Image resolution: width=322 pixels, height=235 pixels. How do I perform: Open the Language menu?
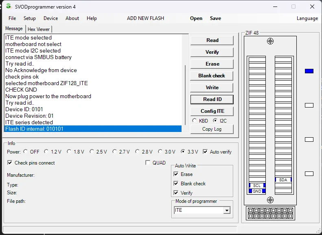point(307,18)
